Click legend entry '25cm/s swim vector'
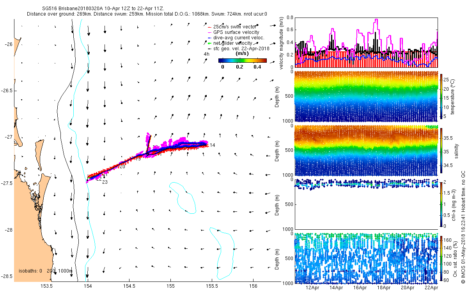The width and height of the screenshot is (468, 292). coord(236,26)
